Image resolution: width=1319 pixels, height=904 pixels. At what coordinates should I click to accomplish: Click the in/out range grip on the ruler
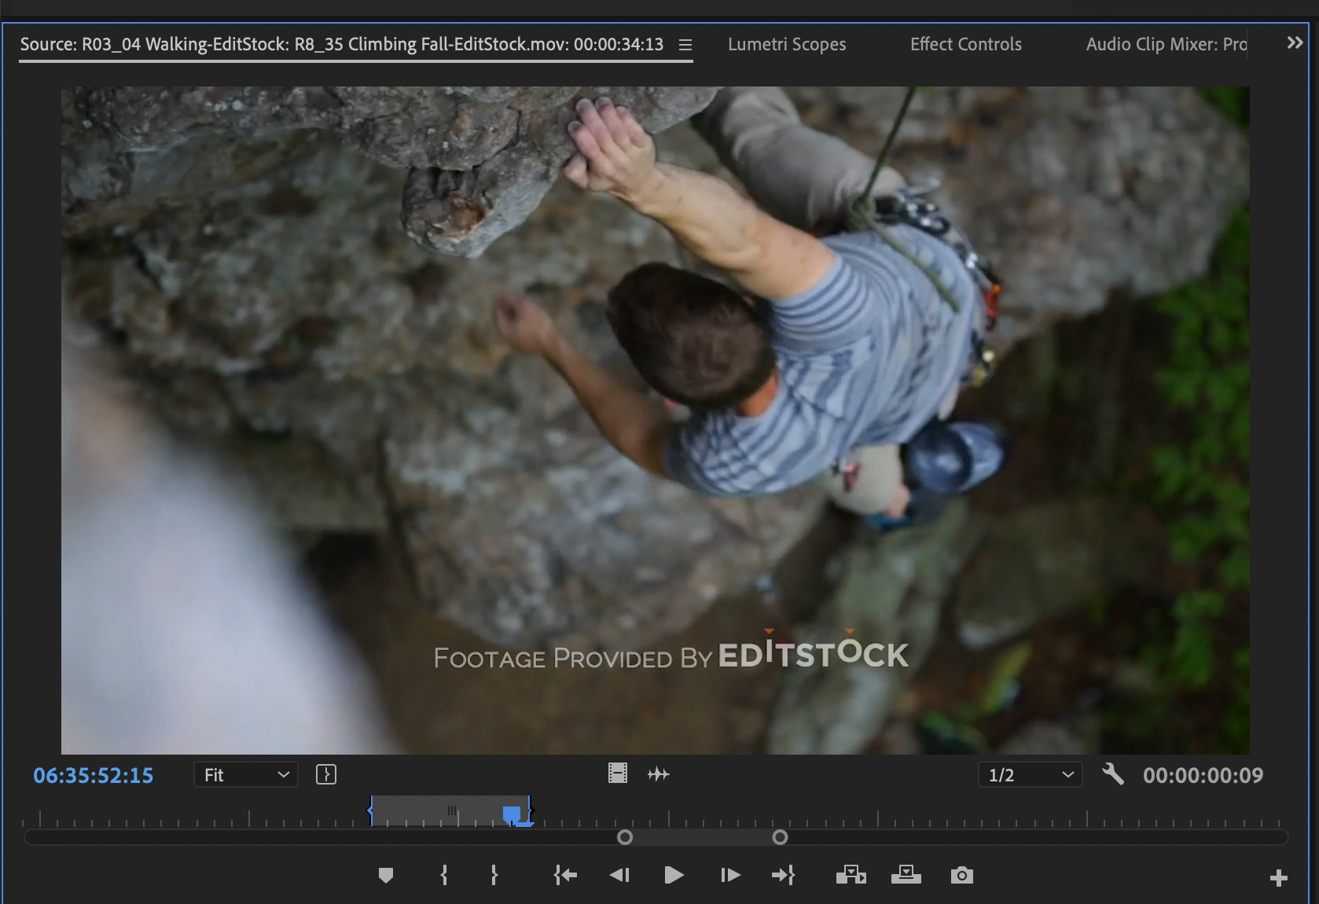[x=452, y=810]
